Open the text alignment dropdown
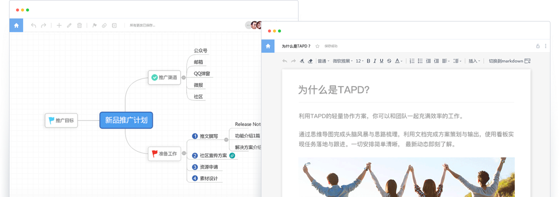The width and height of the screenshot is (559, 197). (x=446, y=61)
